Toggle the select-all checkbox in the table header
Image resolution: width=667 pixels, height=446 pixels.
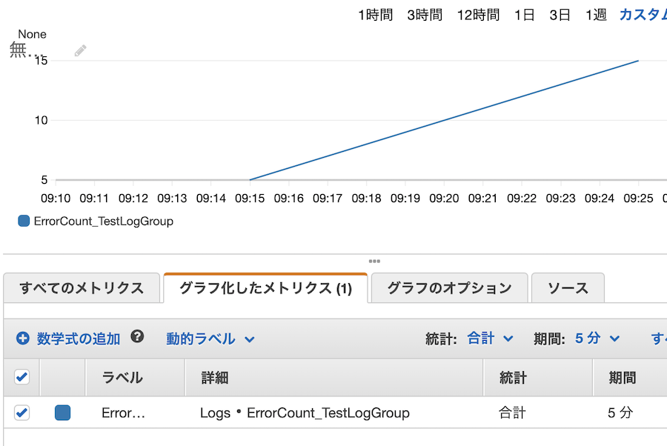click(x=21, y=376)
